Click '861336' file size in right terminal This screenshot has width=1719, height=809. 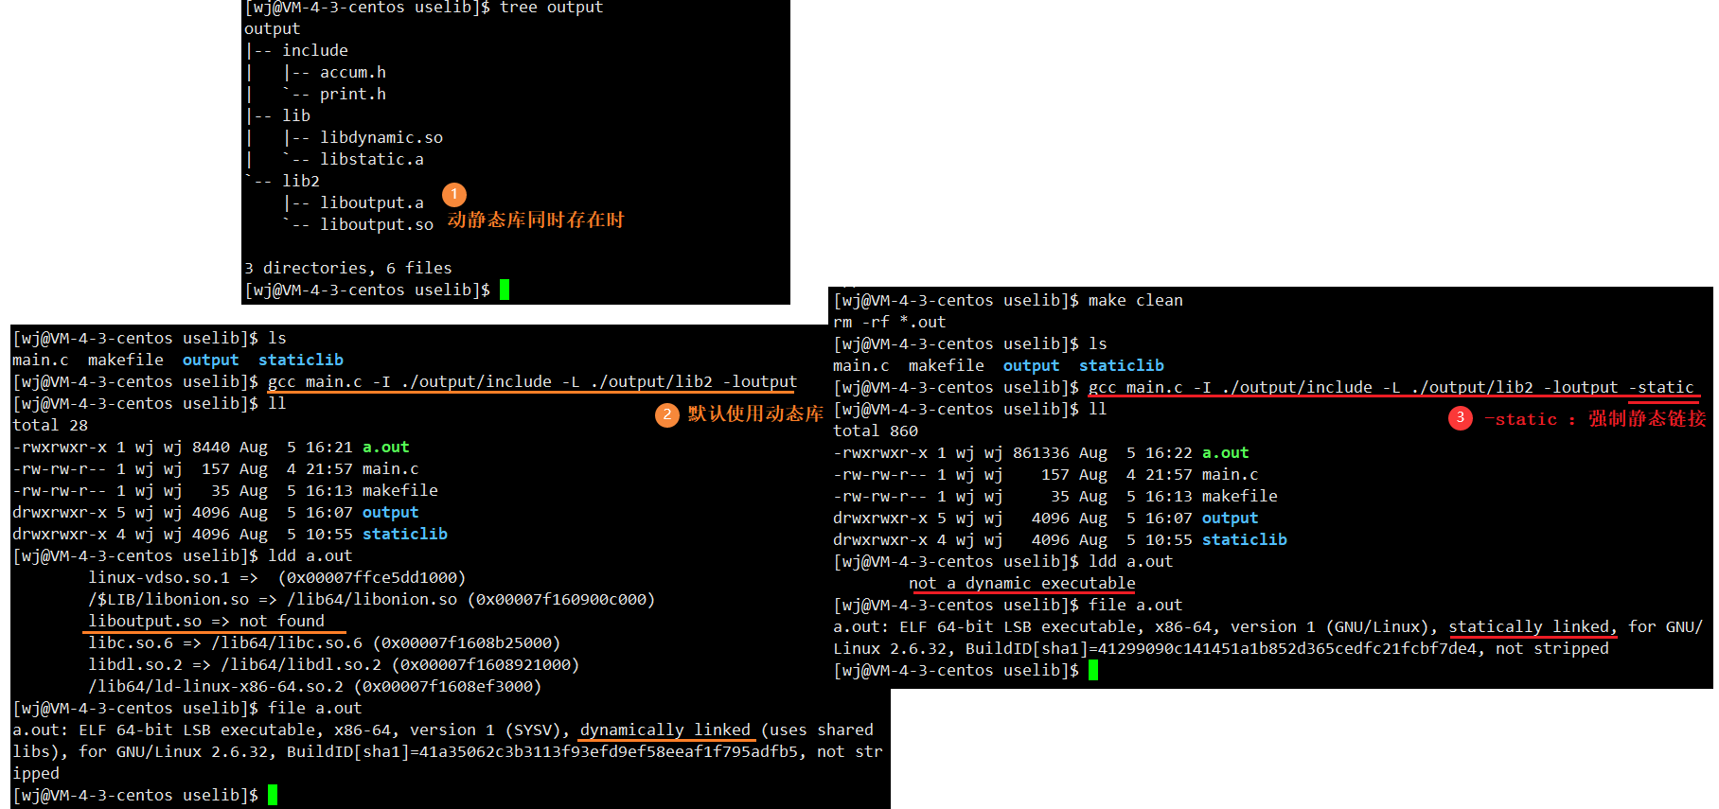click(x=1041, y=452)
